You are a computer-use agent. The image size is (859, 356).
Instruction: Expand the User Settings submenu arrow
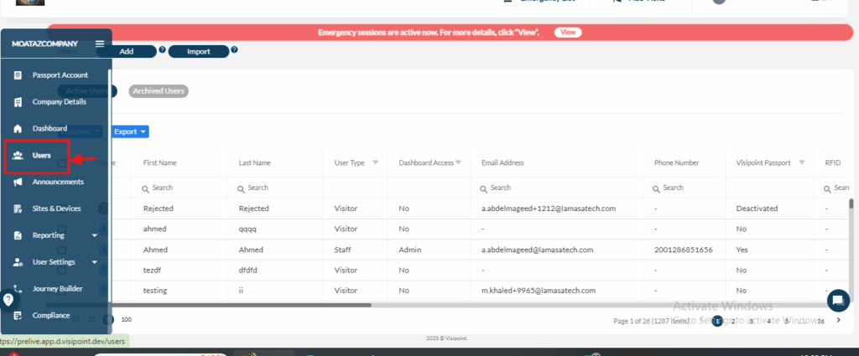click(x=95, y=262)
